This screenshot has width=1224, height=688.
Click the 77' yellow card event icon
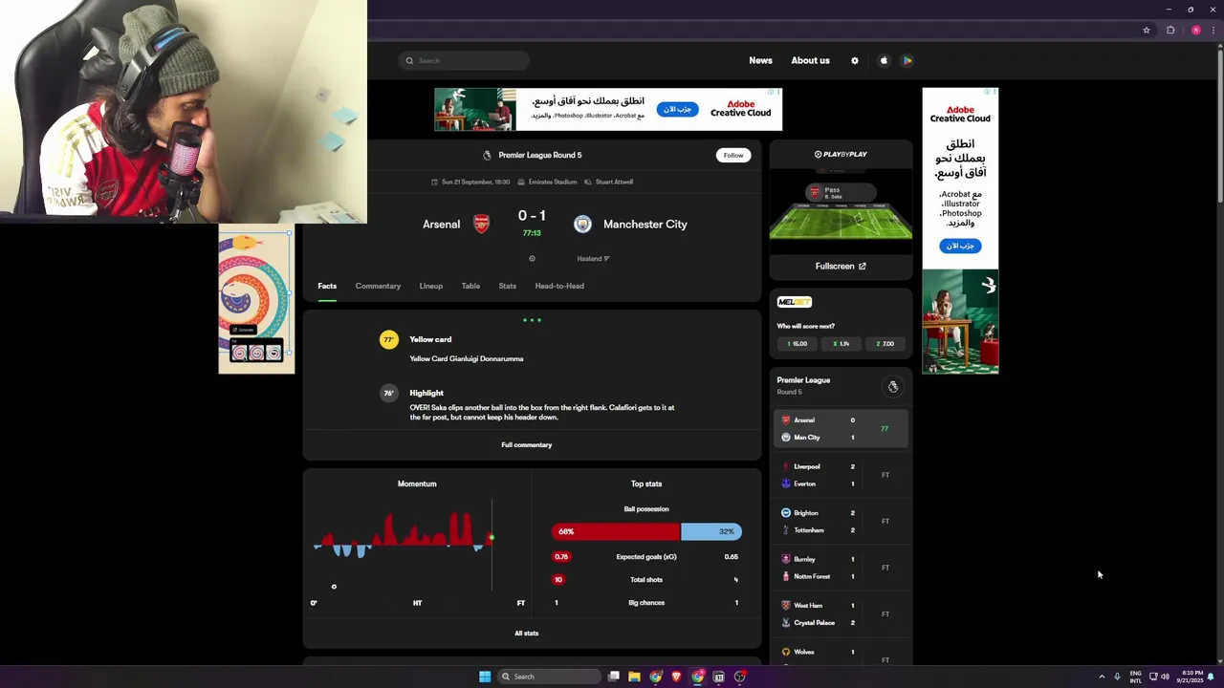pyautogui.click(x=388, y=339)
